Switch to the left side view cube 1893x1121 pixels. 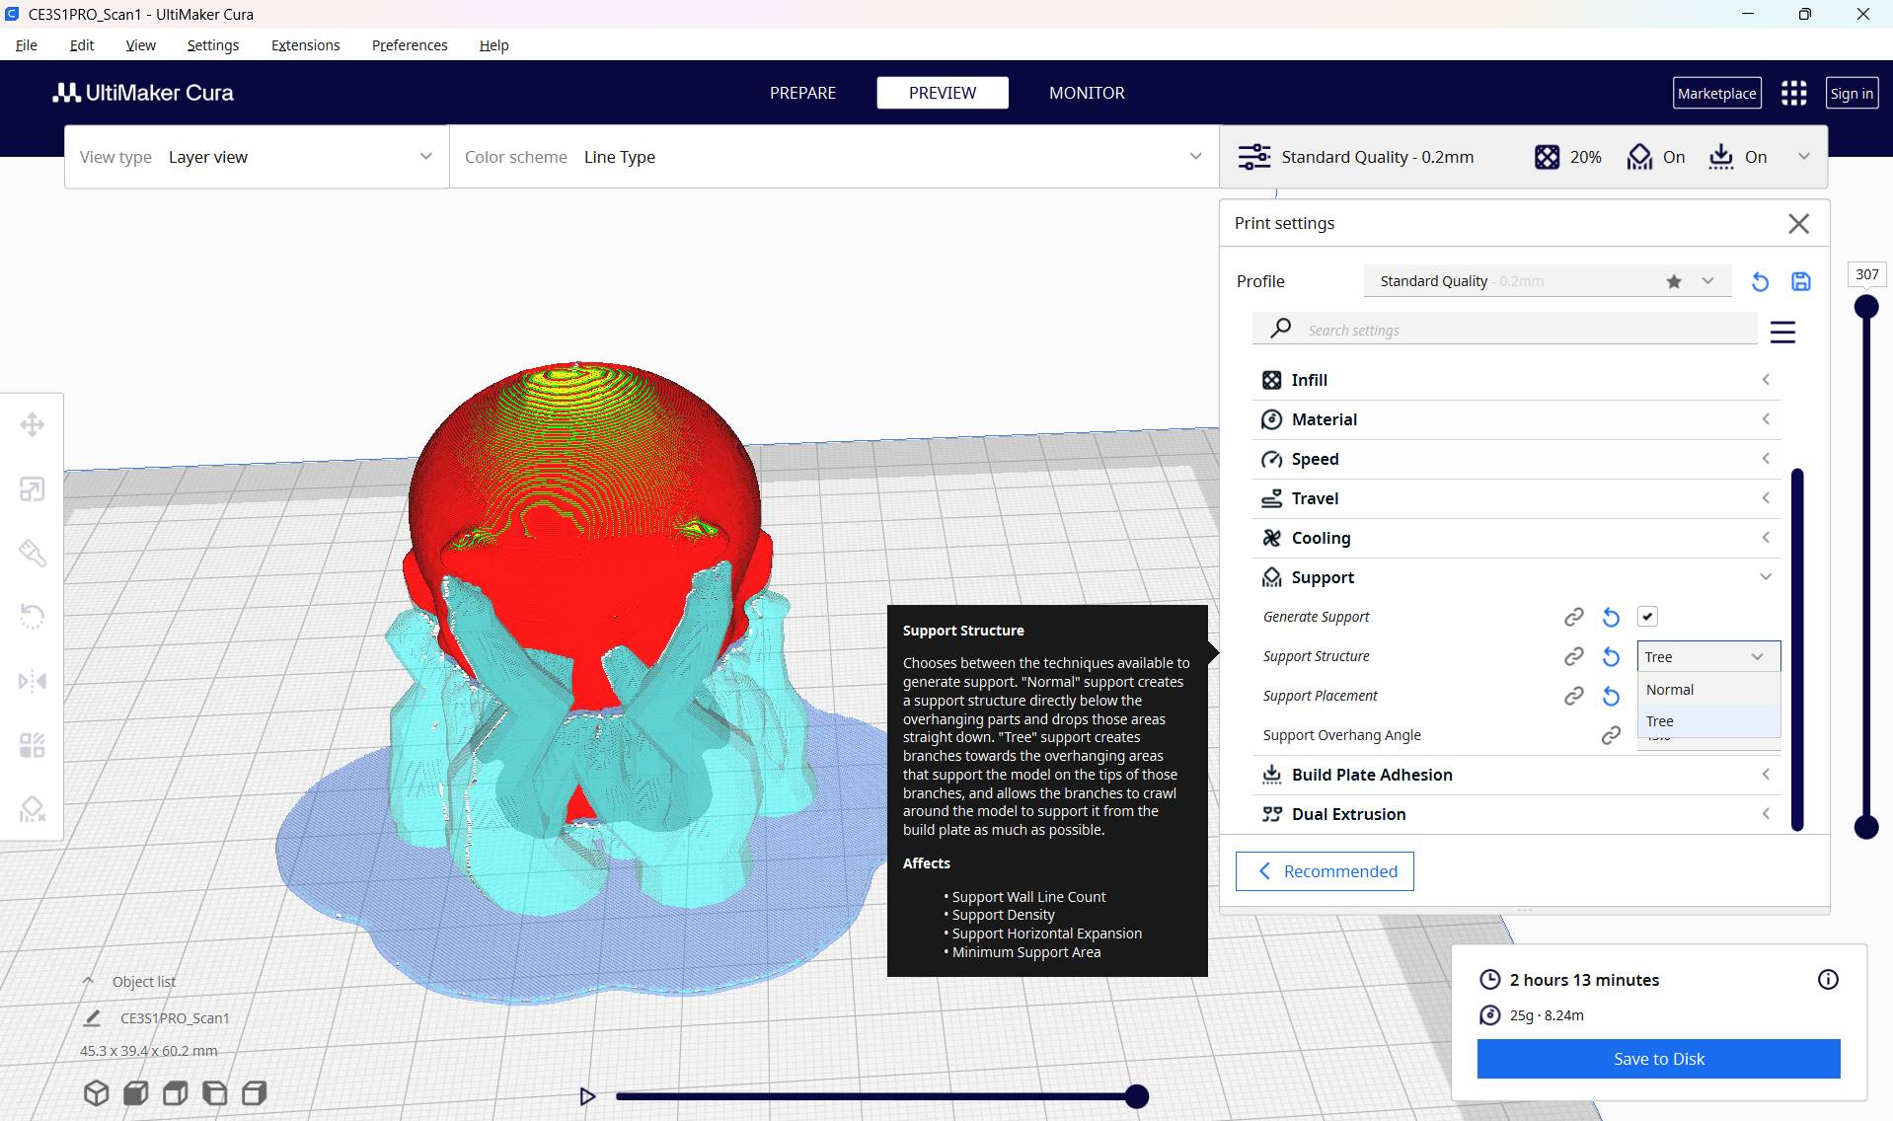pos(214,1093)
